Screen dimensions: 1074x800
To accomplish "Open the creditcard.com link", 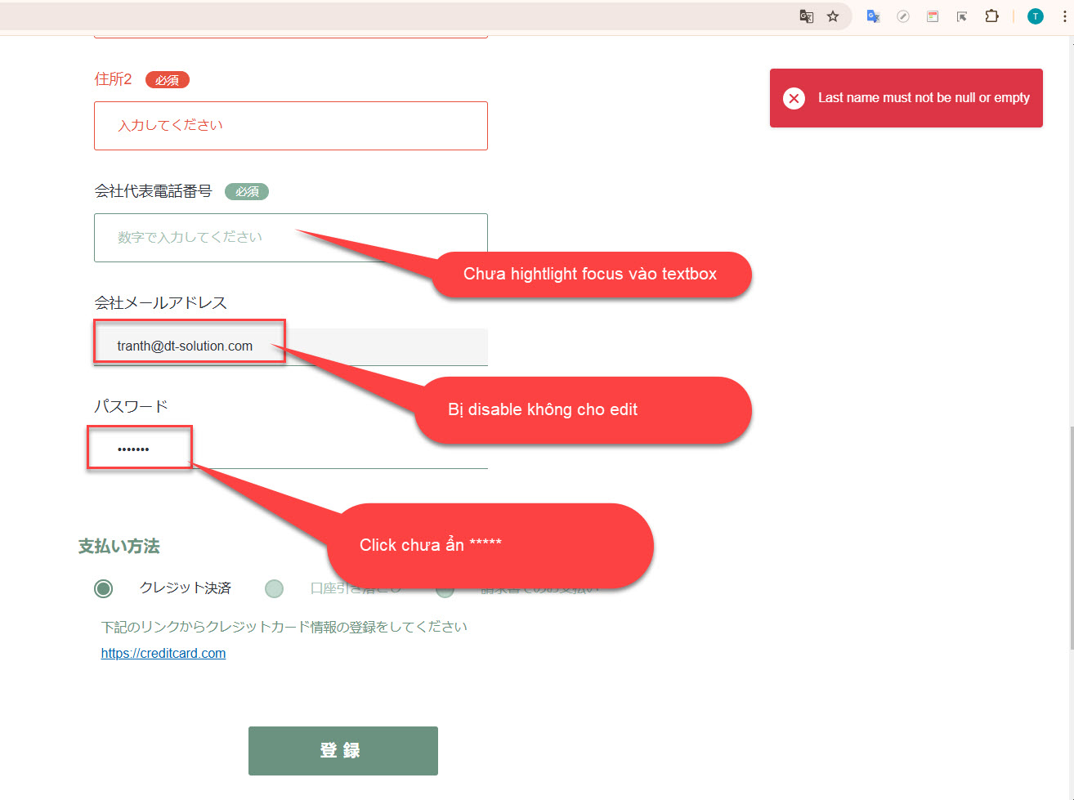I will click(163, 653).
